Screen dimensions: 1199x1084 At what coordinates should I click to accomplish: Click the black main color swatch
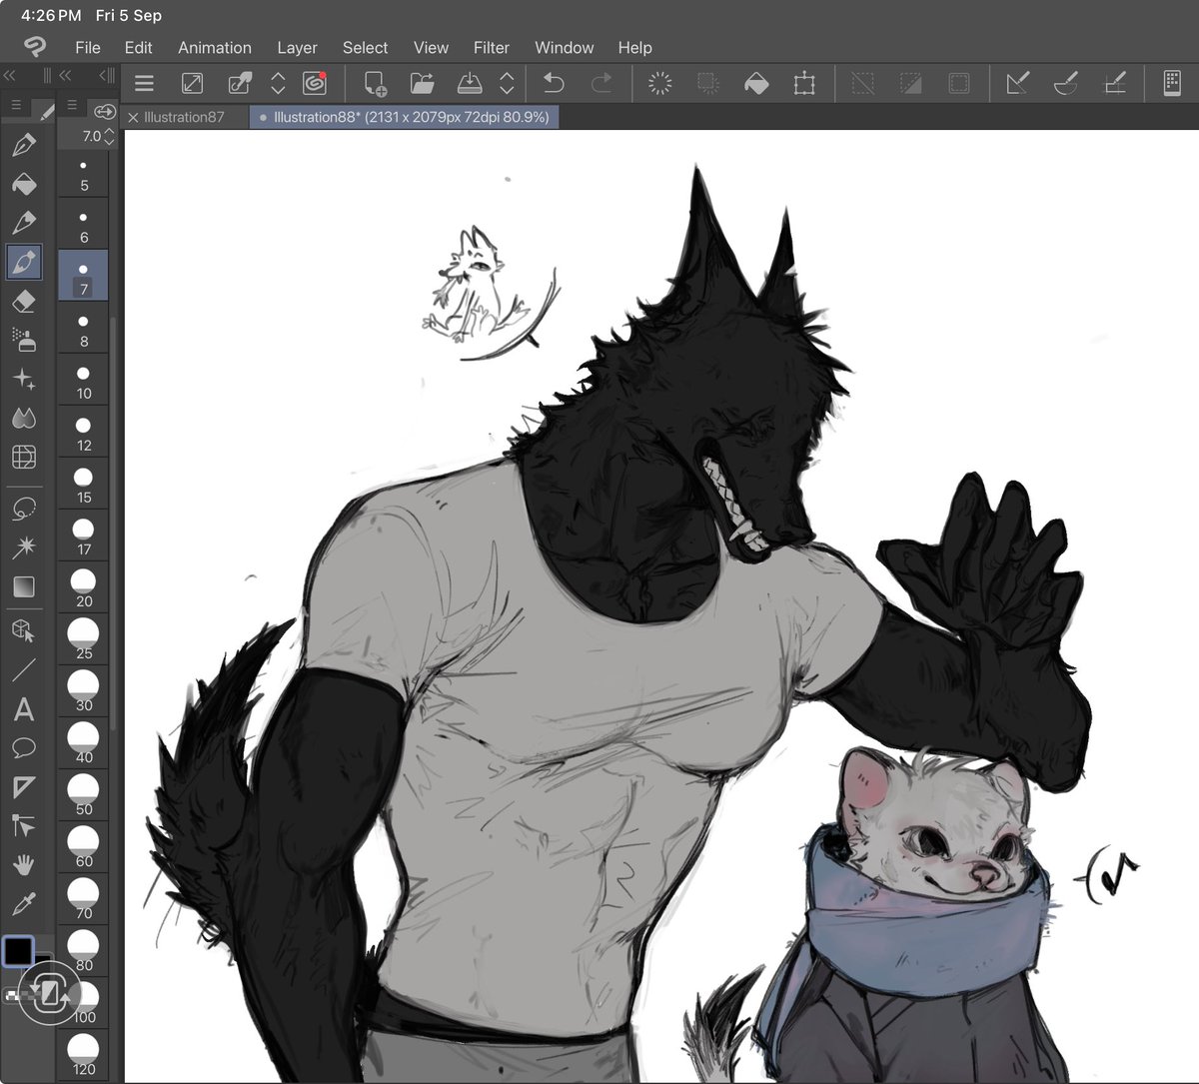point(20,951)
